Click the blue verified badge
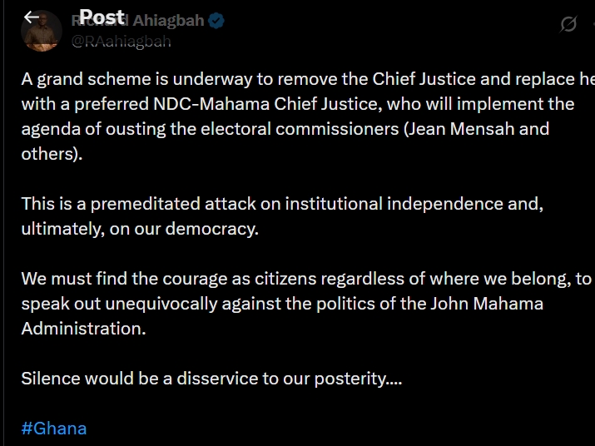The width and height of the screenshot is (595, 446). pyautogui.click(x=217, y=21)
